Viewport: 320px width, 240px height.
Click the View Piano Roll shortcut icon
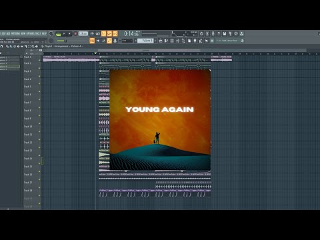point(166,41)
